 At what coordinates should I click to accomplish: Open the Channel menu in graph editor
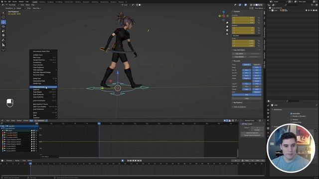25,120
